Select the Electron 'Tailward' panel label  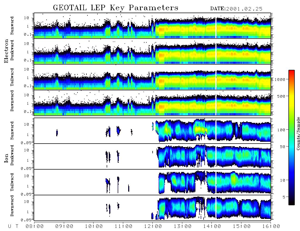point(12,77)
